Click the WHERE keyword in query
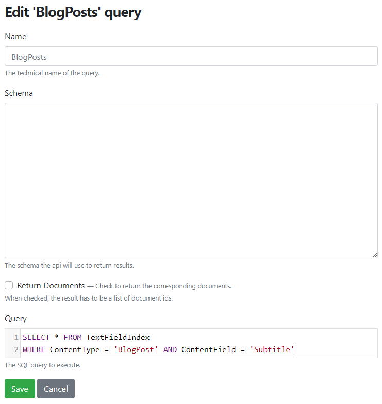This screenshot has height=404, width=382. point(34,349)
